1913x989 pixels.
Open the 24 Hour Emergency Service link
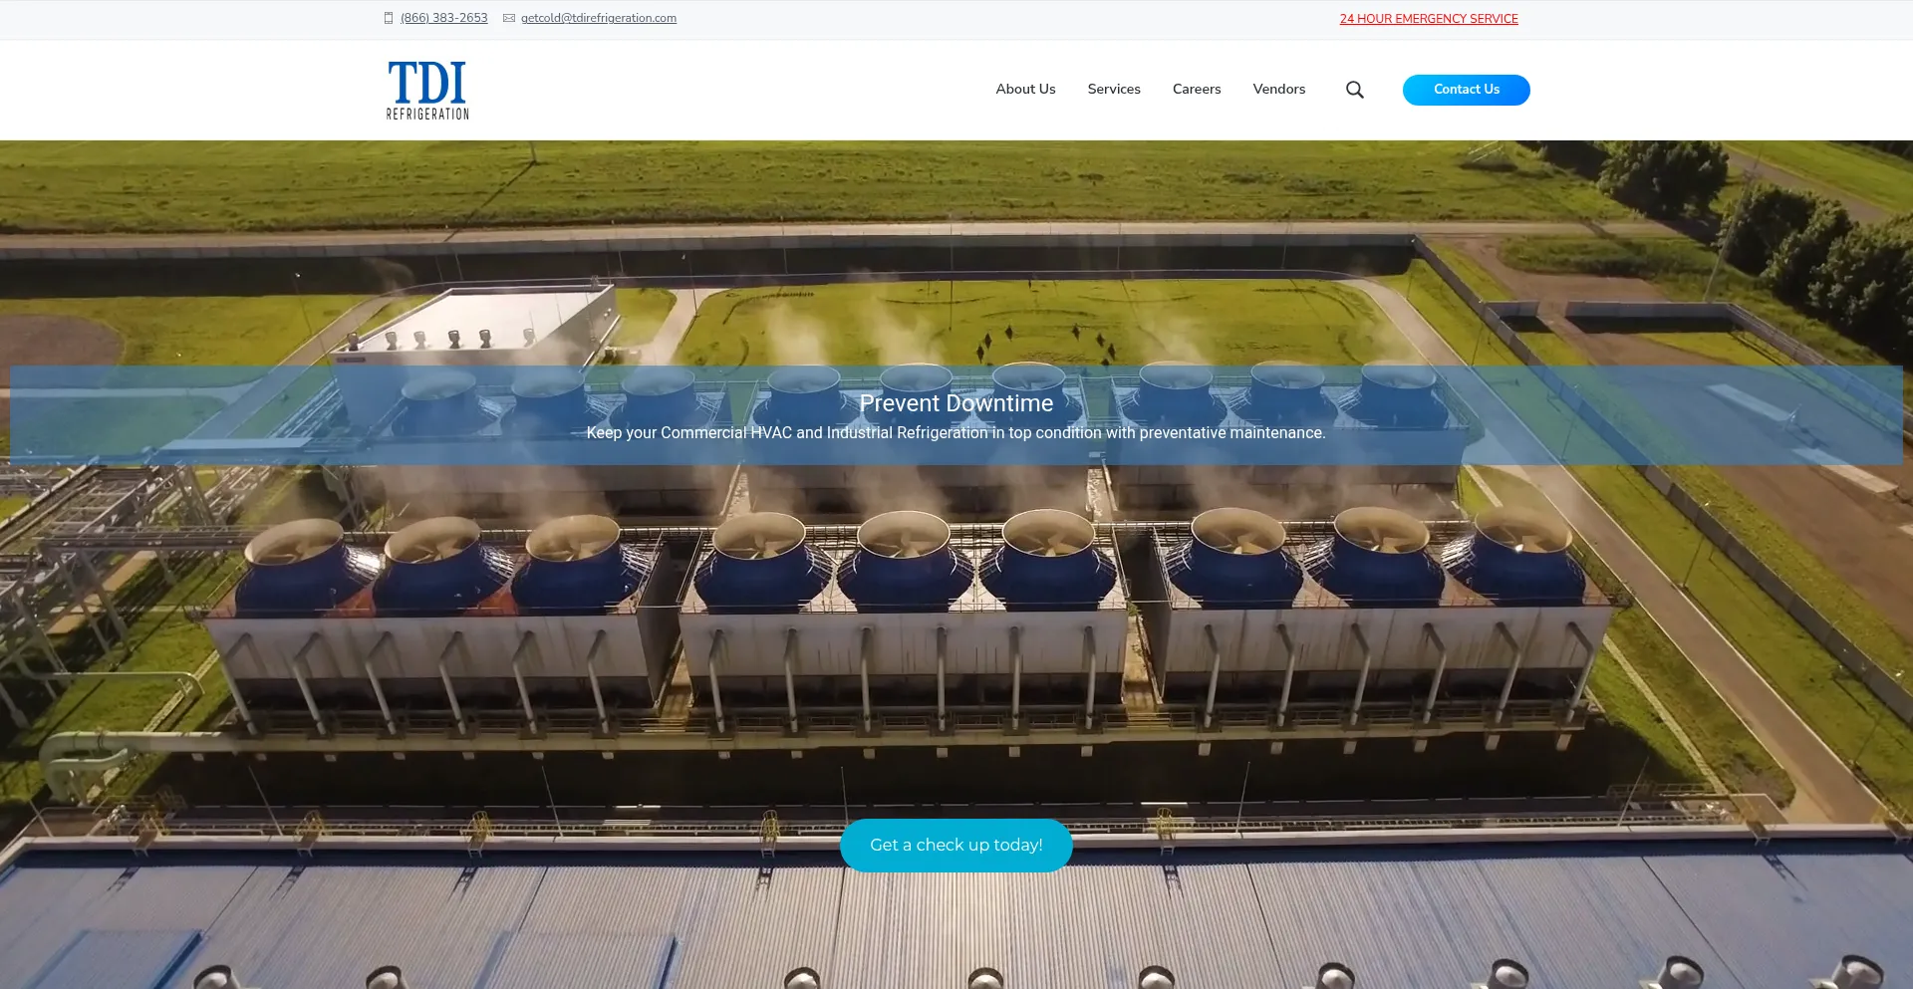click(1428, 19)
